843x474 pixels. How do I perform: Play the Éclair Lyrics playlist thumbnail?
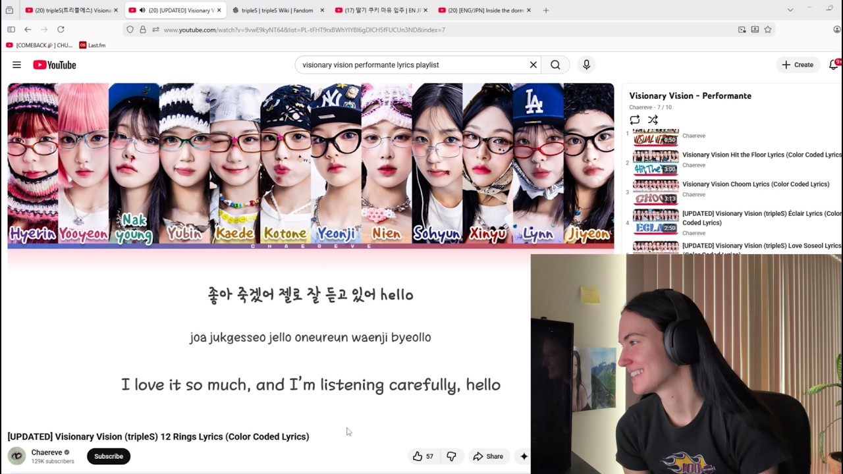[655, 221]
